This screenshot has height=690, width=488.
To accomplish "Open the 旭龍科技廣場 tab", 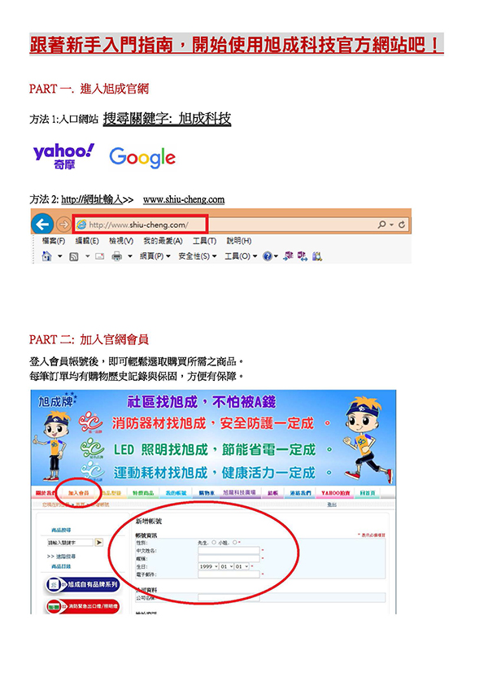I will 239,492.
